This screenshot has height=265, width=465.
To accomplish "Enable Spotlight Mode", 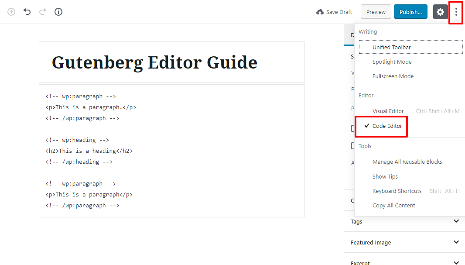I will tap(411, 62).
